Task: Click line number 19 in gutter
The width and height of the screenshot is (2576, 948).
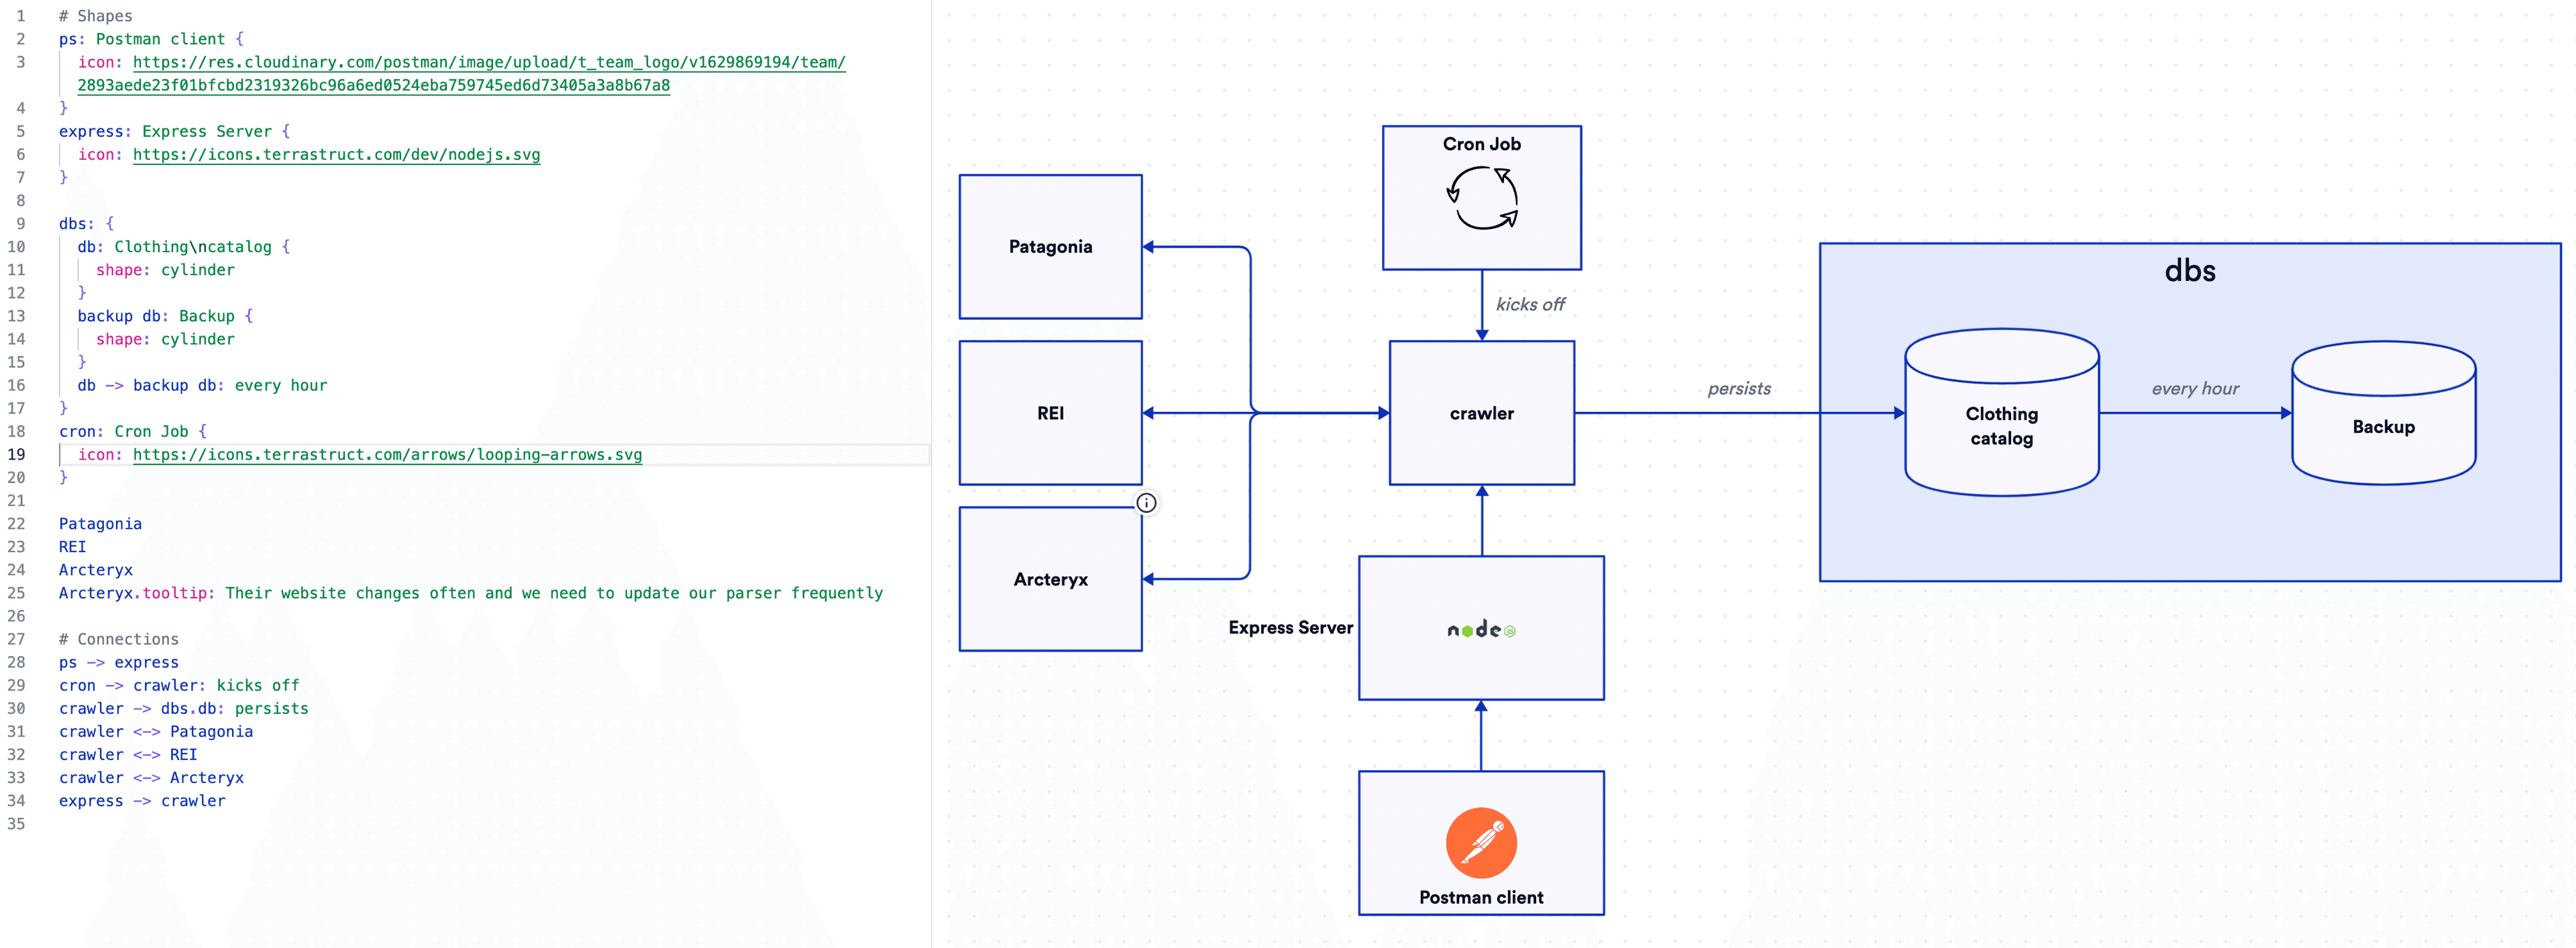Action: point(16,454)
